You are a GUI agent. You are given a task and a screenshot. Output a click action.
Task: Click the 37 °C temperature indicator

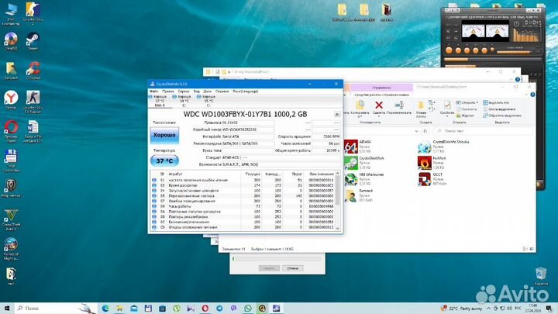coord(164,161)
